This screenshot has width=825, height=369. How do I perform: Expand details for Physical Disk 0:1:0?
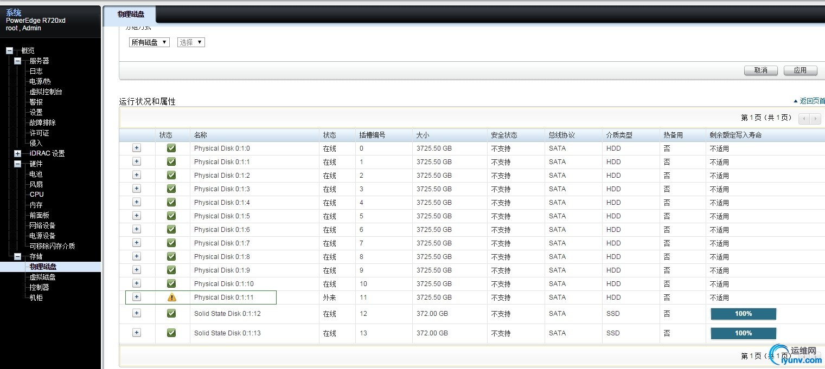(x=137, y=147)
